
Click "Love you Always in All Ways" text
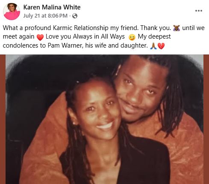coord(85,37)
